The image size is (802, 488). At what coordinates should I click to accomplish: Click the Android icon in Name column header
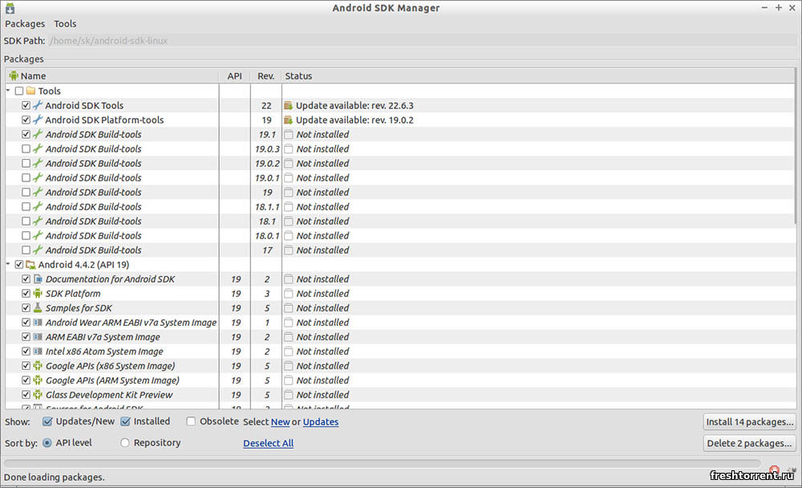click(14, 75)
